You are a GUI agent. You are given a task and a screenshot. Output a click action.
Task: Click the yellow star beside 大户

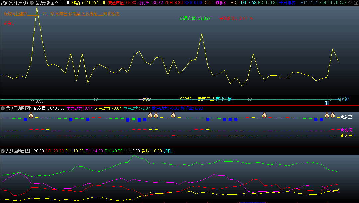(342, 136)
